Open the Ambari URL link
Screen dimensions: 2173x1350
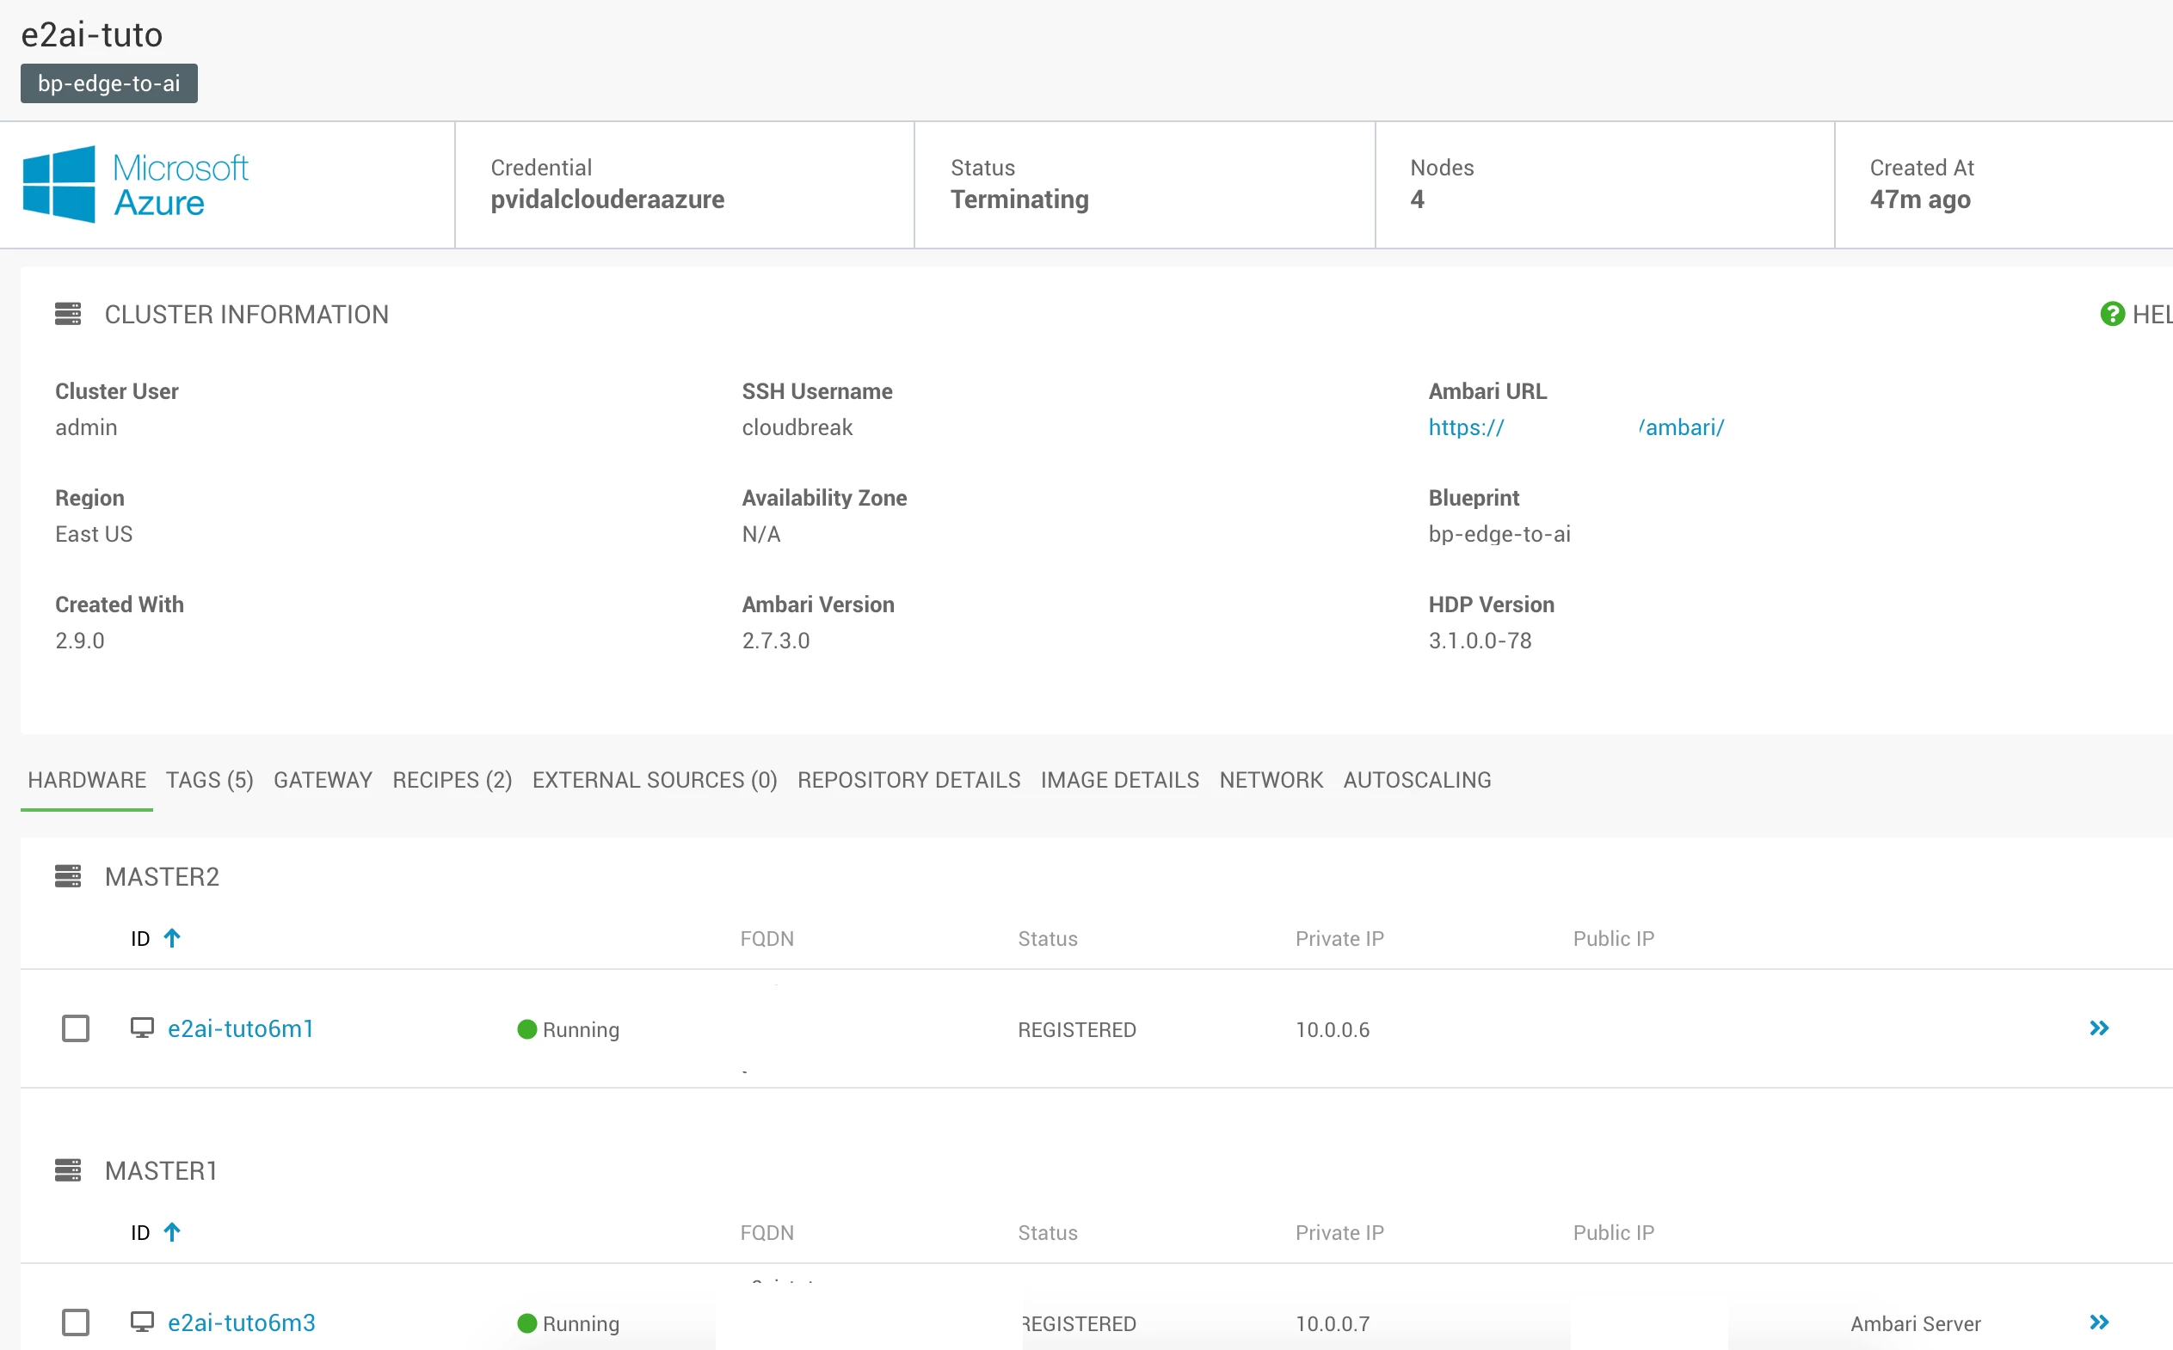coord(1576,427)
